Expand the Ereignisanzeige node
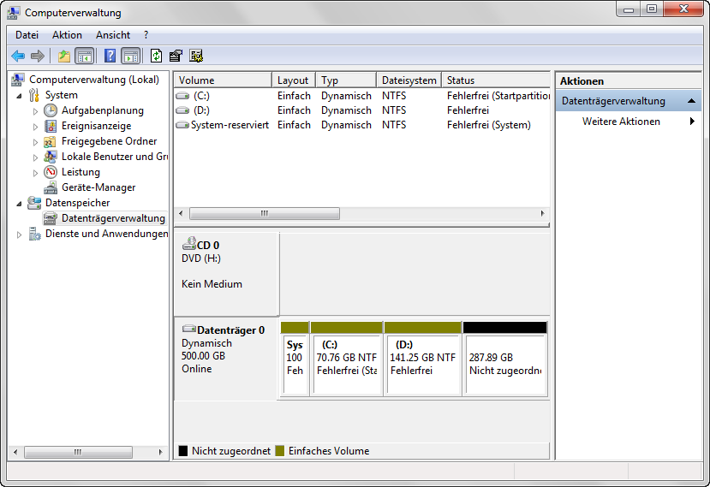Image resolution: width=710 pixels, height=487 pixels. pos(35,127)
